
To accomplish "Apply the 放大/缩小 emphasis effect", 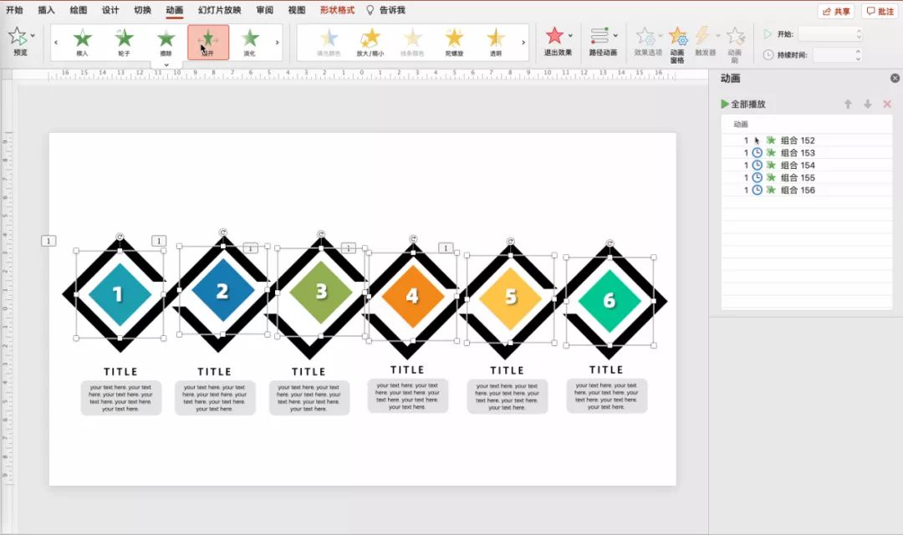I will [370, 42].
